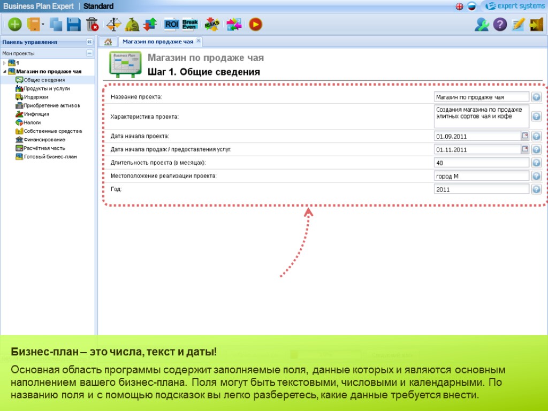
Task: Open calendar picker for Дата начала проекта
Action: coord(525,135)
